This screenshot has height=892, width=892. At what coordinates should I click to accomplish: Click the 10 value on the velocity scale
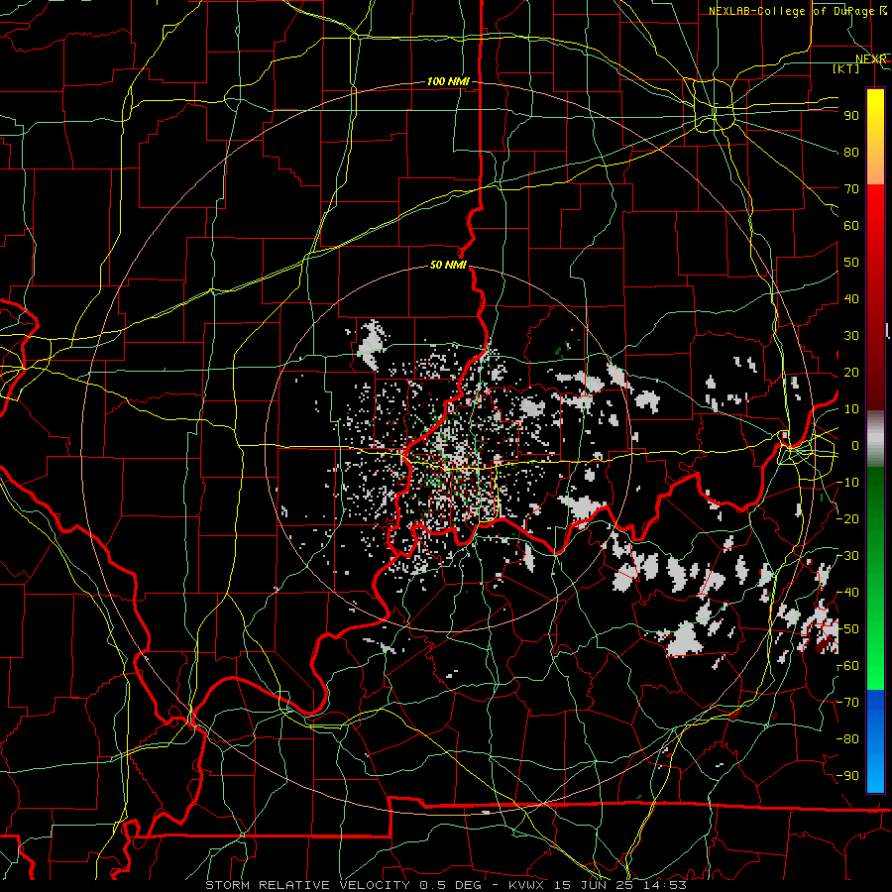851,409
